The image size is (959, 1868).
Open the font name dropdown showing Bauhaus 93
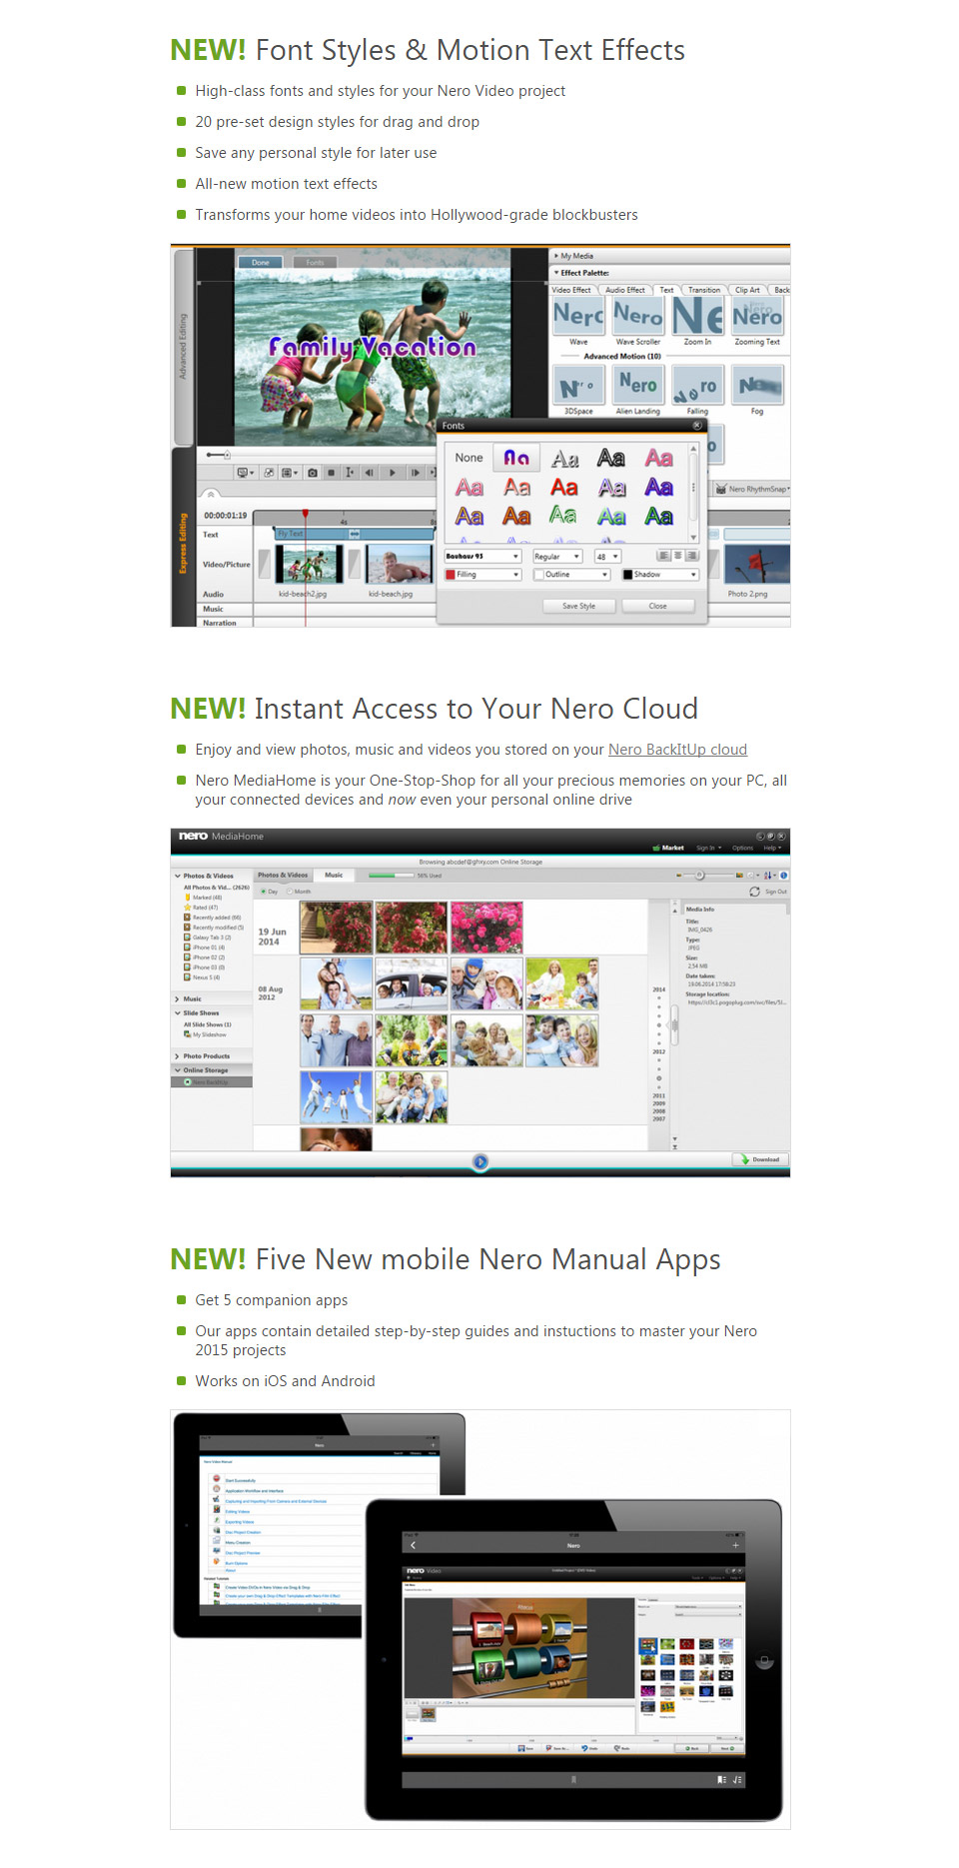483,557
